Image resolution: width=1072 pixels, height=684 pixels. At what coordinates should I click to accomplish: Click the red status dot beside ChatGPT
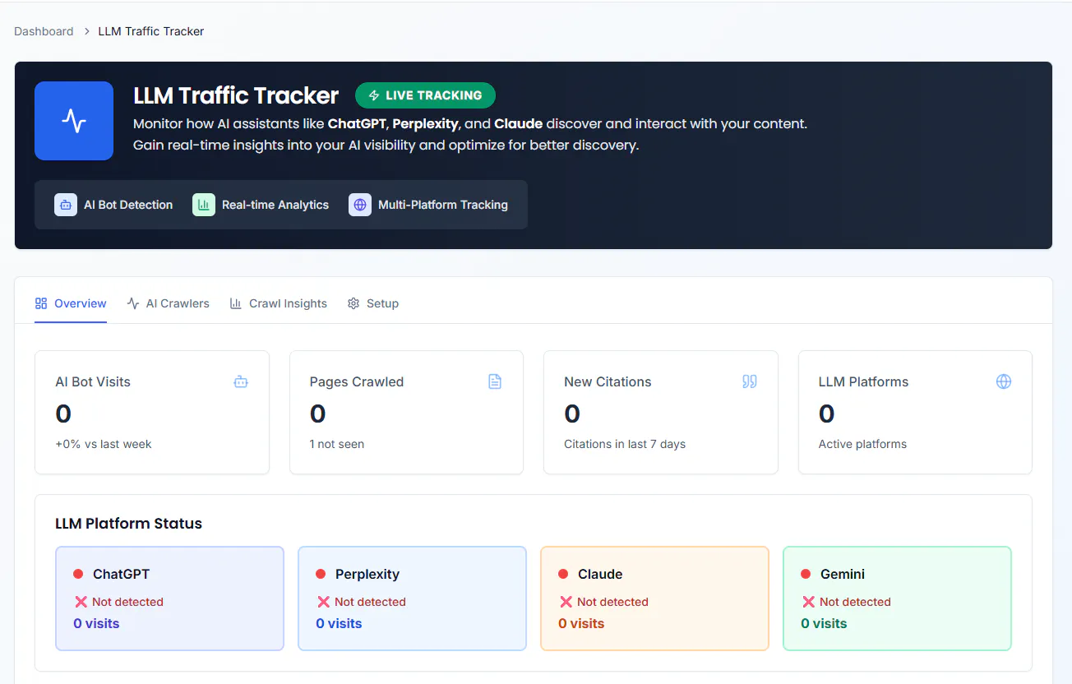click(78, 574)
